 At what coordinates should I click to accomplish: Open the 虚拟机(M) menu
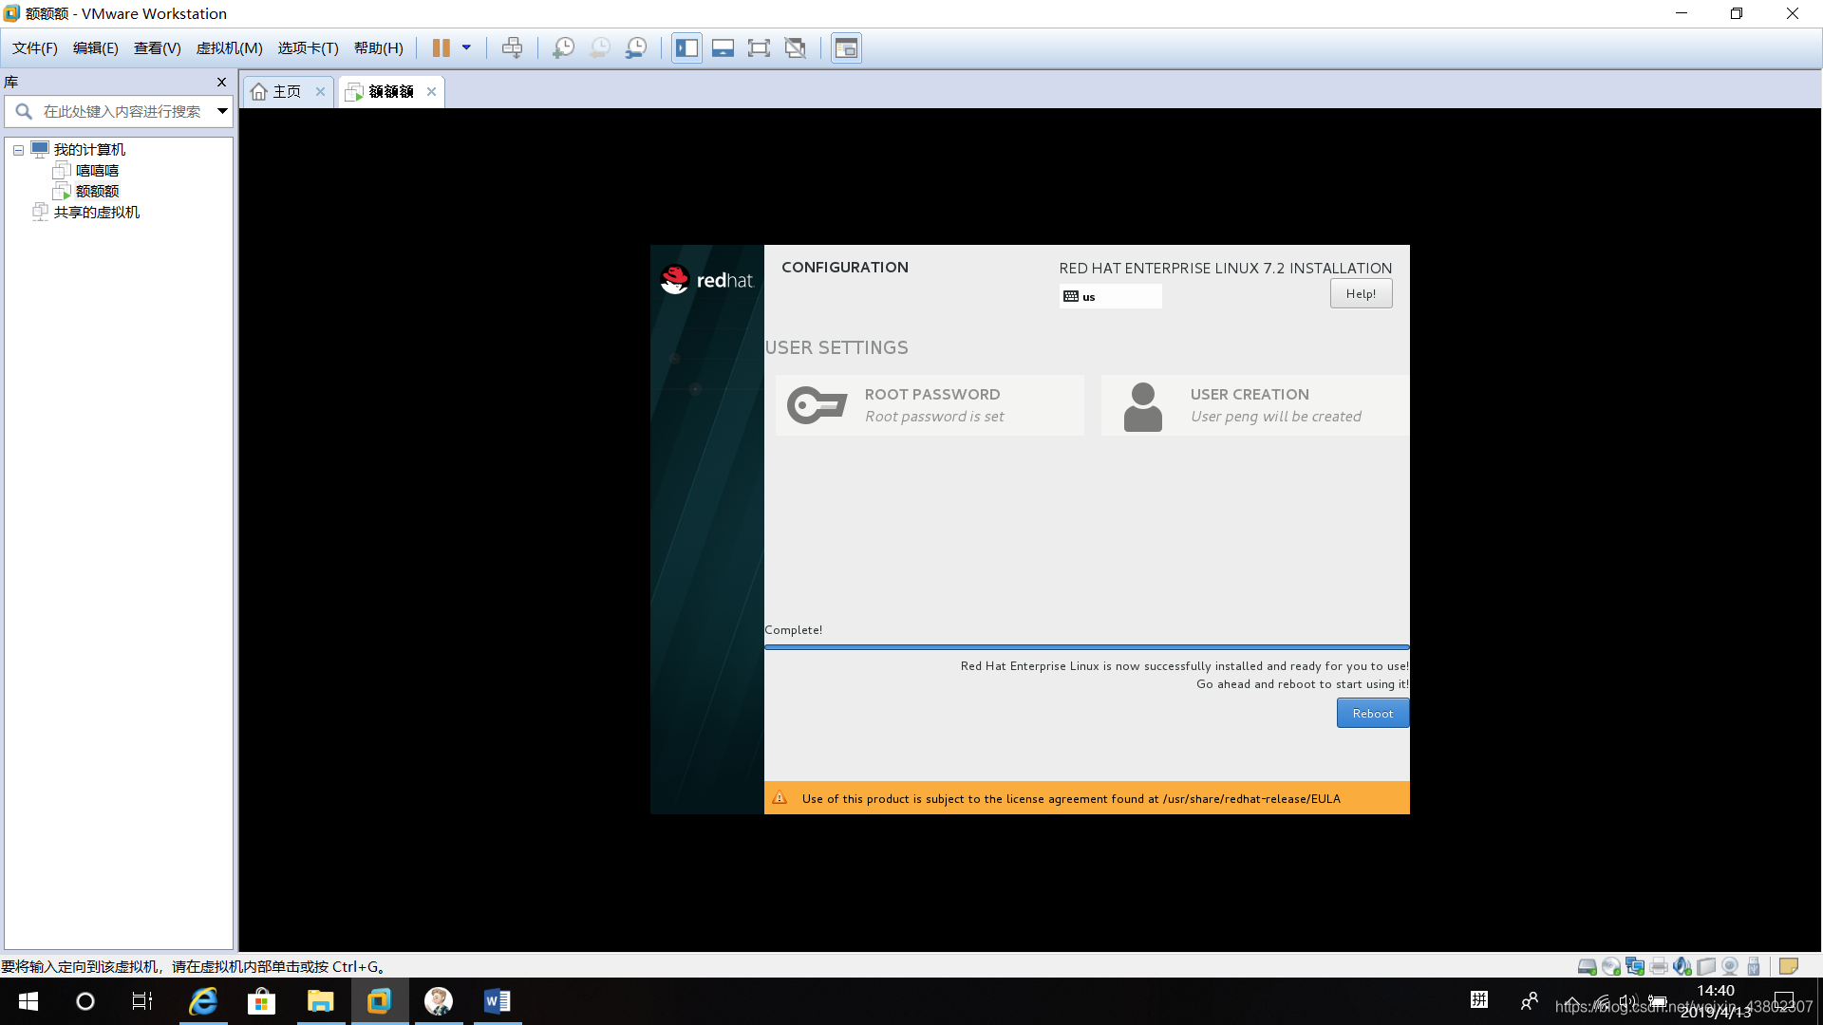pyautogui.click(x=230, y=48)
